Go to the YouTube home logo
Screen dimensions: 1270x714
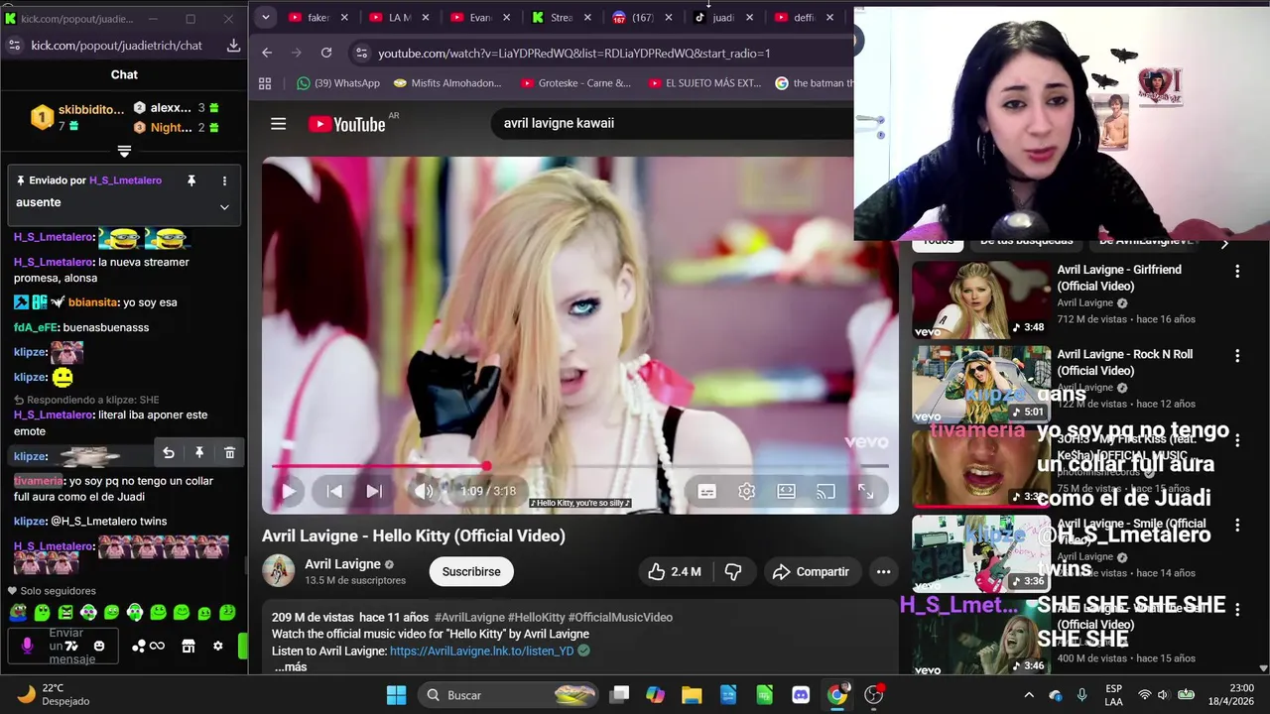coord(347,124)
